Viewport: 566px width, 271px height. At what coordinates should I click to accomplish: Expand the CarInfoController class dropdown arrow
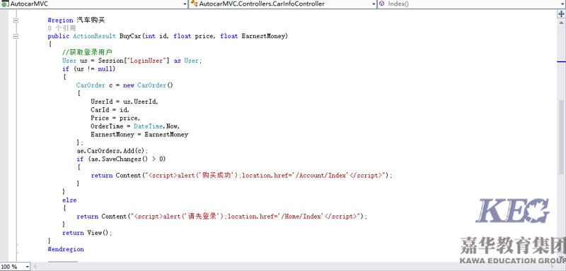tap(374, 4)
